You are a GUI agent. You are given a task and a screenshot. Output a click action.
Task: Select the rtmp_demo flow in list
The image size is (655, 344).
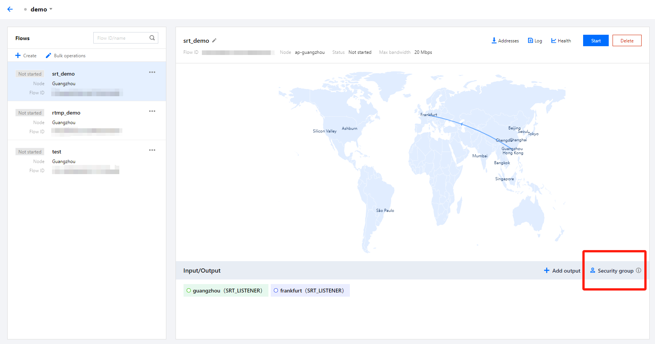click(66, 113)
